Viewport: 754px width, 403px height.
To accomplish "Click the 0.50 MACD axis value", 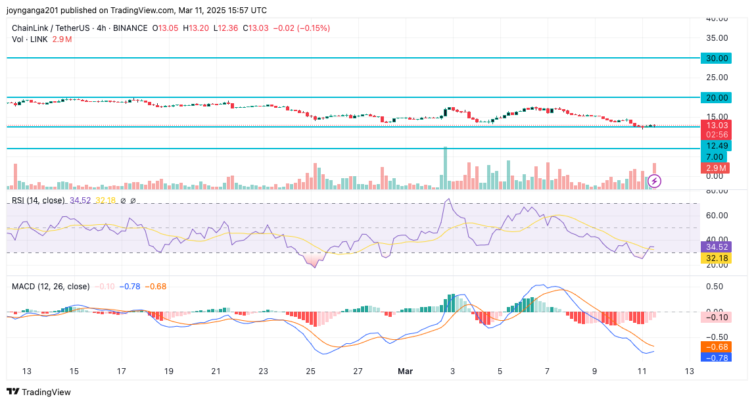I will (714, 287).
